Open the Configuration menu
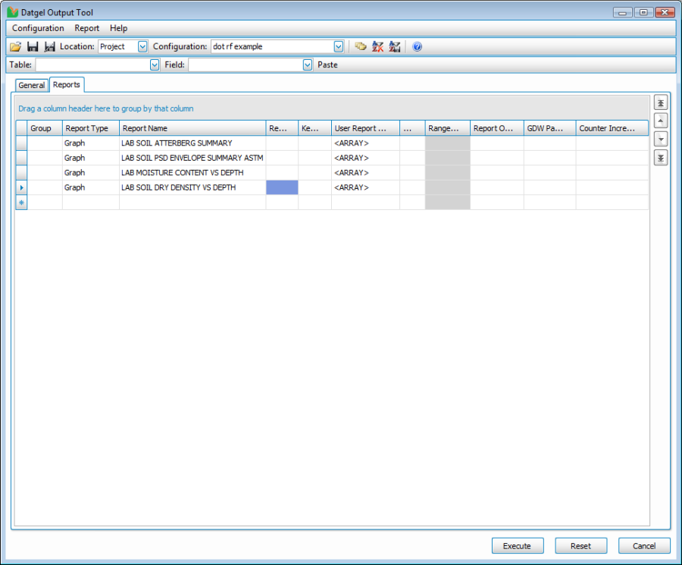This screenshot has width=682, height=565. pyautogui.click(x=38, y=28)
